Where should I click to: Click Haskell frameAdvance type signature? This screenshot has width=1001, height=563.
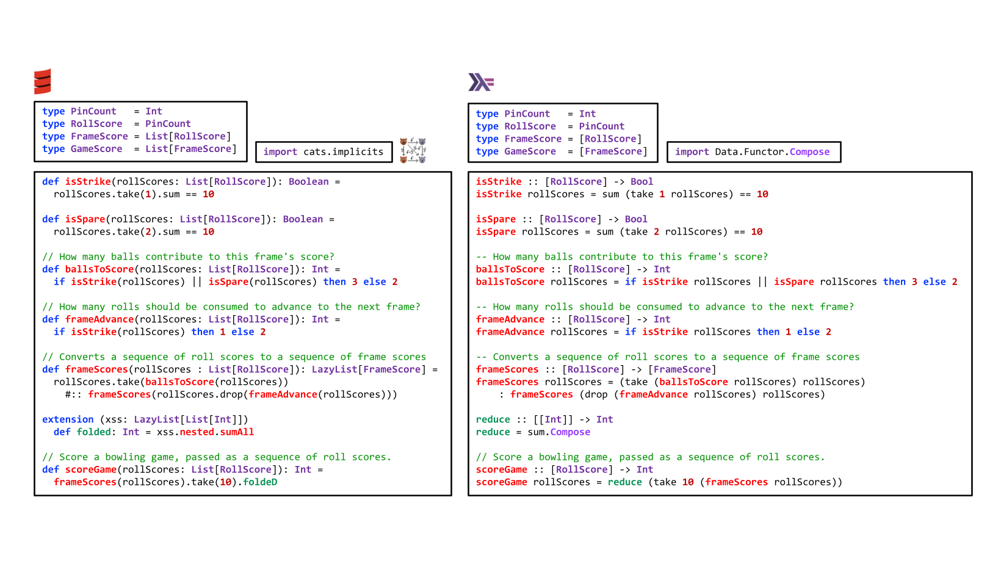point(573,319)
